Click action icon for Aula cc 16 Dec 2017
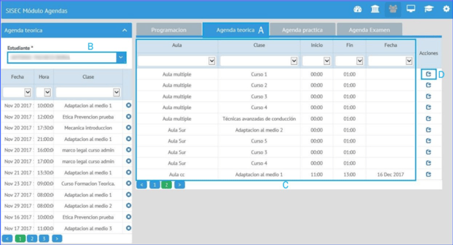The height and width of the screenshot is (245, 453). (x=429, y=174)
